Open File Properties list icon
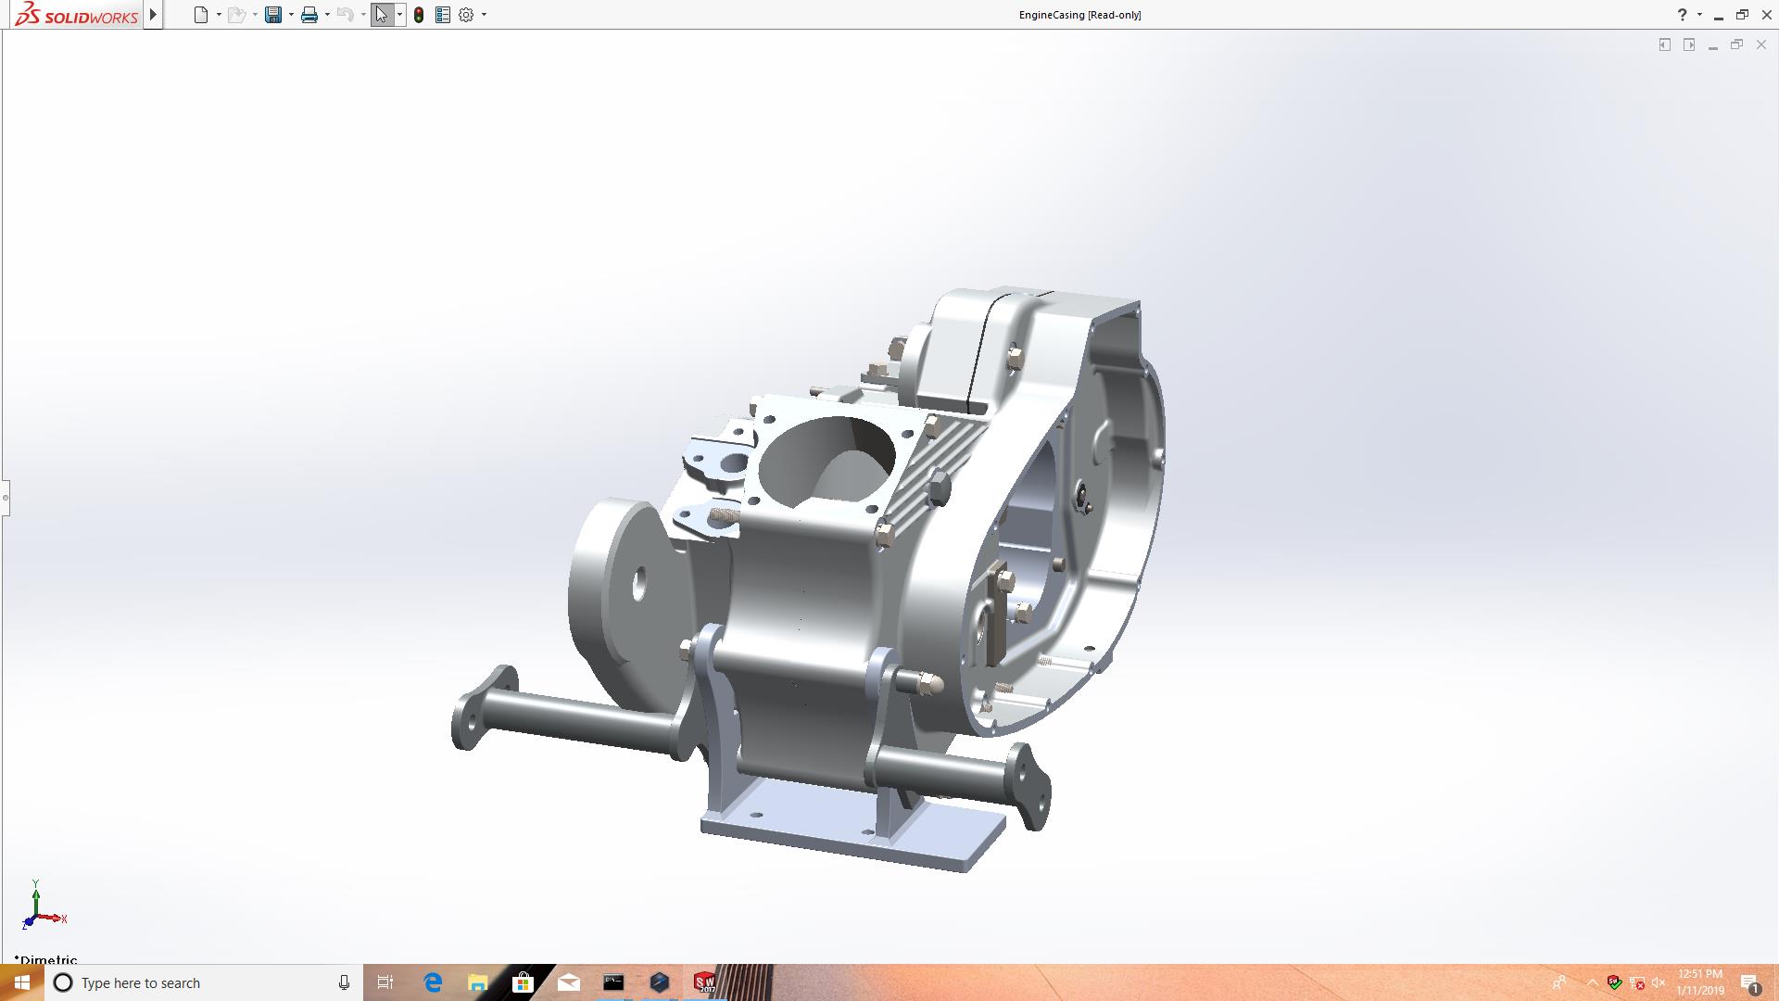Viewport: 1779px width, 1001px height. (443, 15)
